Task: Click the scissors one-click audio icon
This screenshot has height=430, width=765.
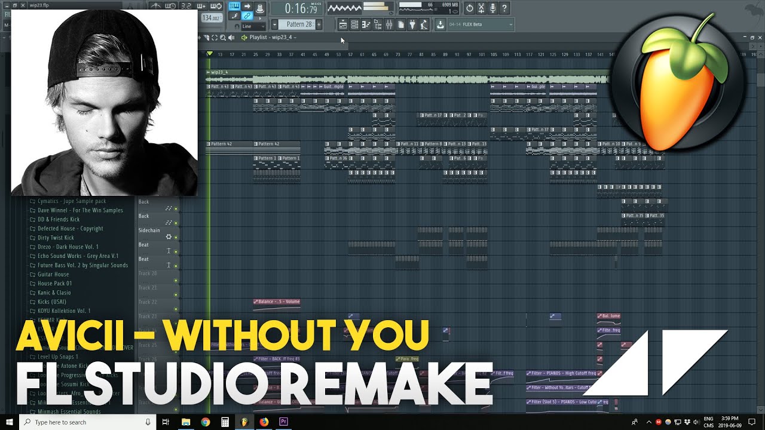Action: coord(481,8)
